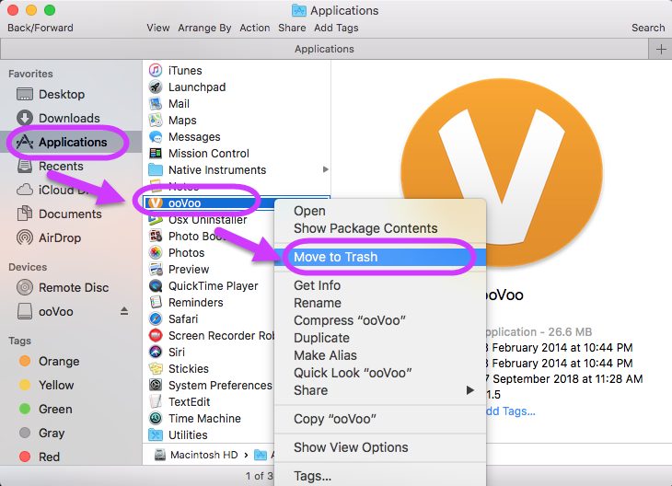Select Show Package Contents menu item

[x=365, y=228]
